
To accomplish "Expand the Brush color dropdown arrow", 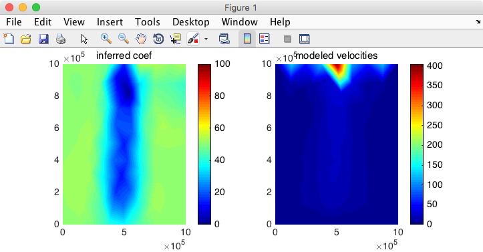I will pyautogui.click(x=206, y=39).
